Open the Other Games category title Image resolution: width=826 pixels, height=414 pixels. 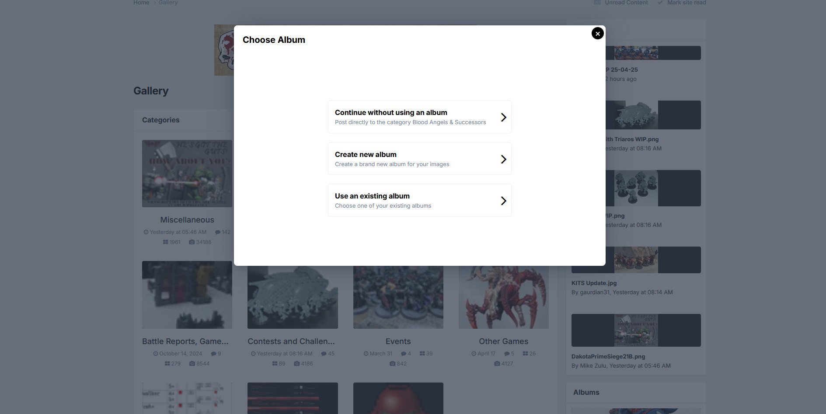503,341
